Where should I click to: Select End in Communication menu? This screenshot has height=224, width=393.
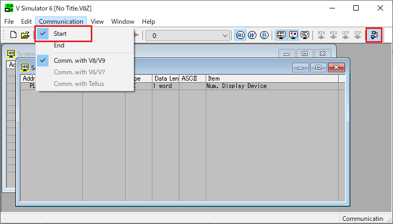59,46
